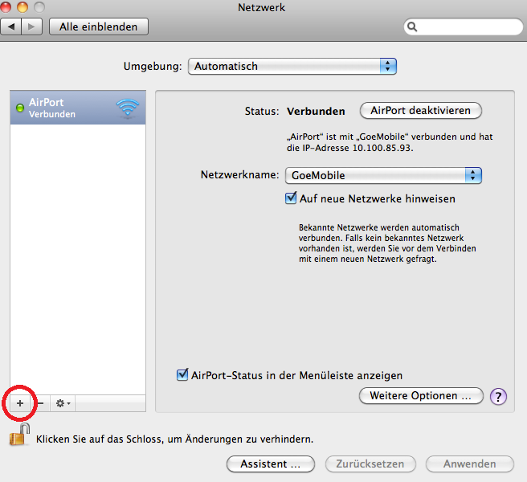Click the 'Anwenden' button
This screenshot has height=482, width=527.
click(x=469, y=464)
